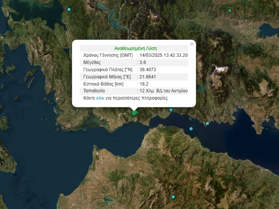Click the location text '12 Χλμ. ΒΔ του Αντιρίου'
This screenshot has height=209, width=279.
point(164,91)
